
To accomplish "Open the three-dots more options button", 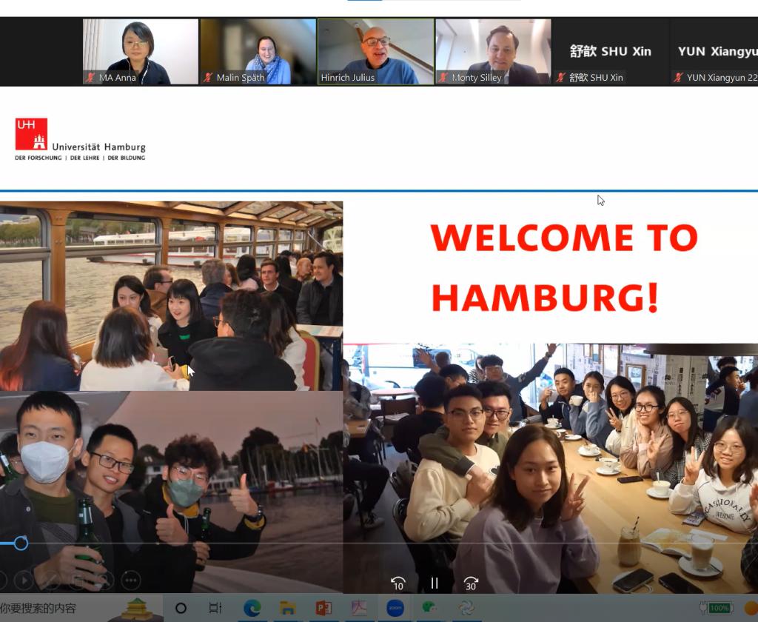I will [x=130, y=580].
